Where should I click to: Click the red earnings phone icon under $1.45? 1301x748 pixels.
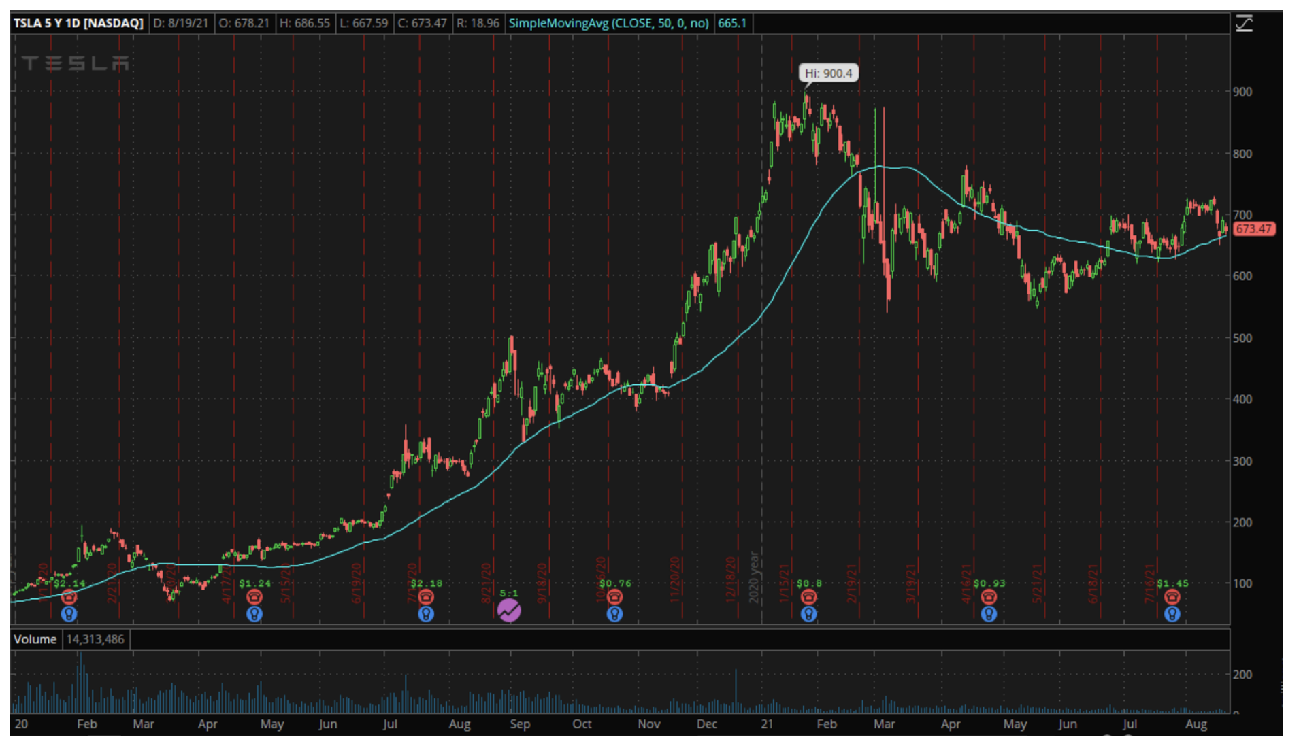point(1172,597)
